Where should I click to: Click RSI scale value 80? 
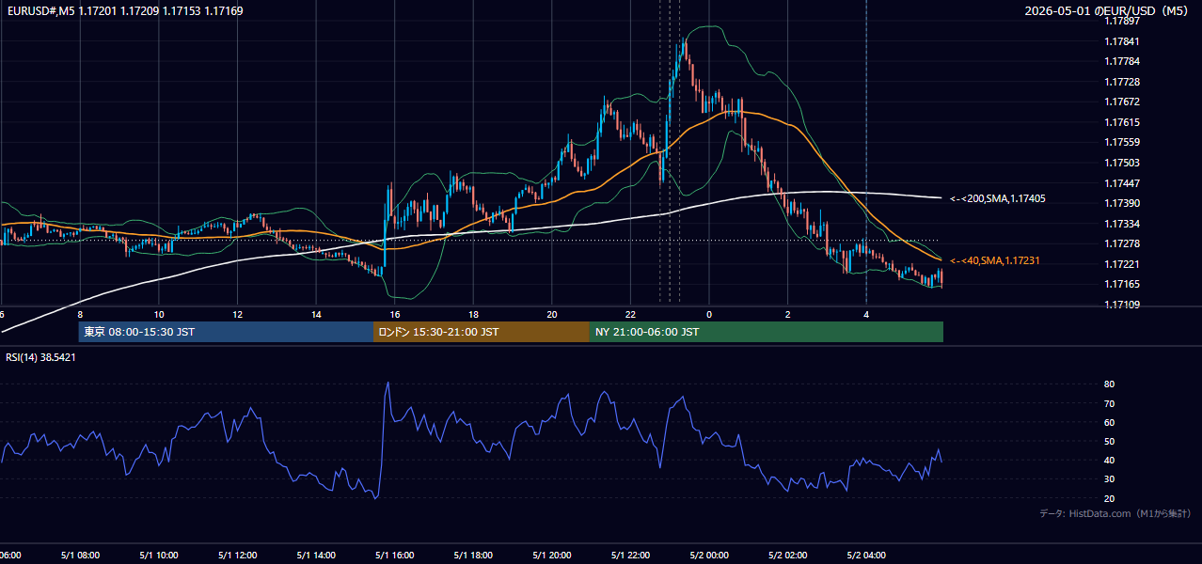point(1110,384)
